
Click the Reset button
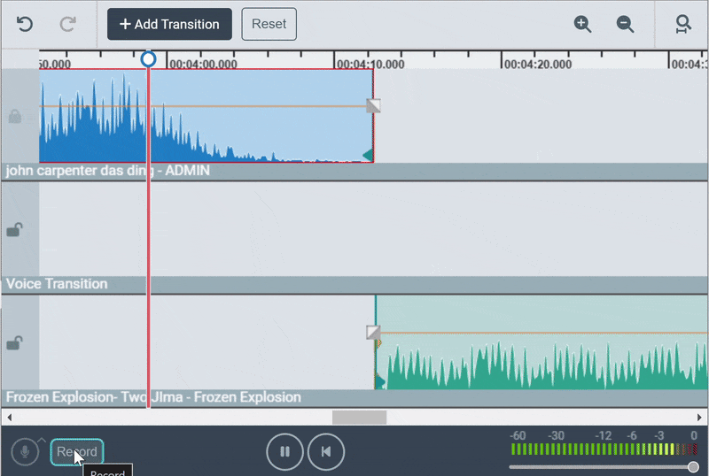269,24
